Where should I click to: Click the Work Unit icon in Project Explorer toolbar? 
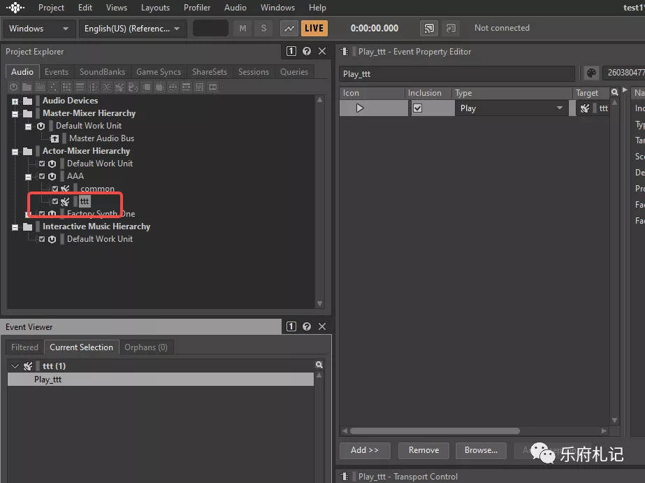click(x=13, y=87)
